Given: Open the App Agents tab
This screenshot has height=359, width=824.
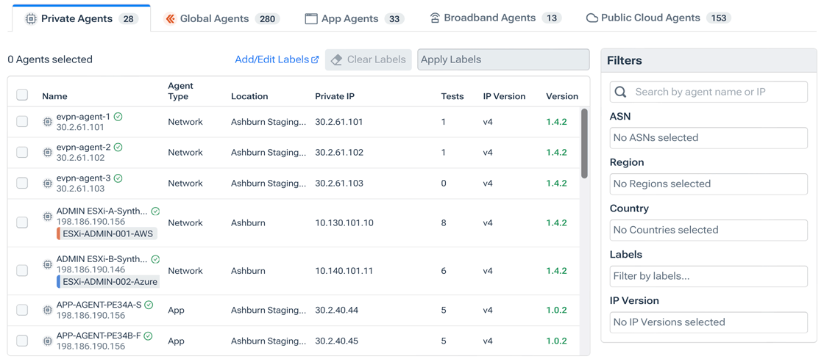Looking at the screenshot, I should (x=354, y=18).
